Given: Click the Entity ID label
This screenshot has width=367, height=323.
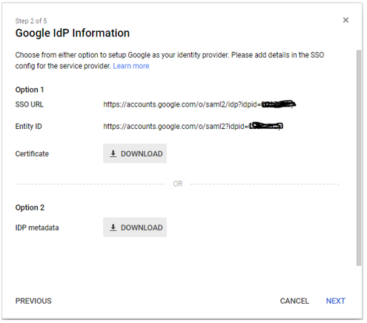Looking at the screenshot, I should click(x=29, y=126).
